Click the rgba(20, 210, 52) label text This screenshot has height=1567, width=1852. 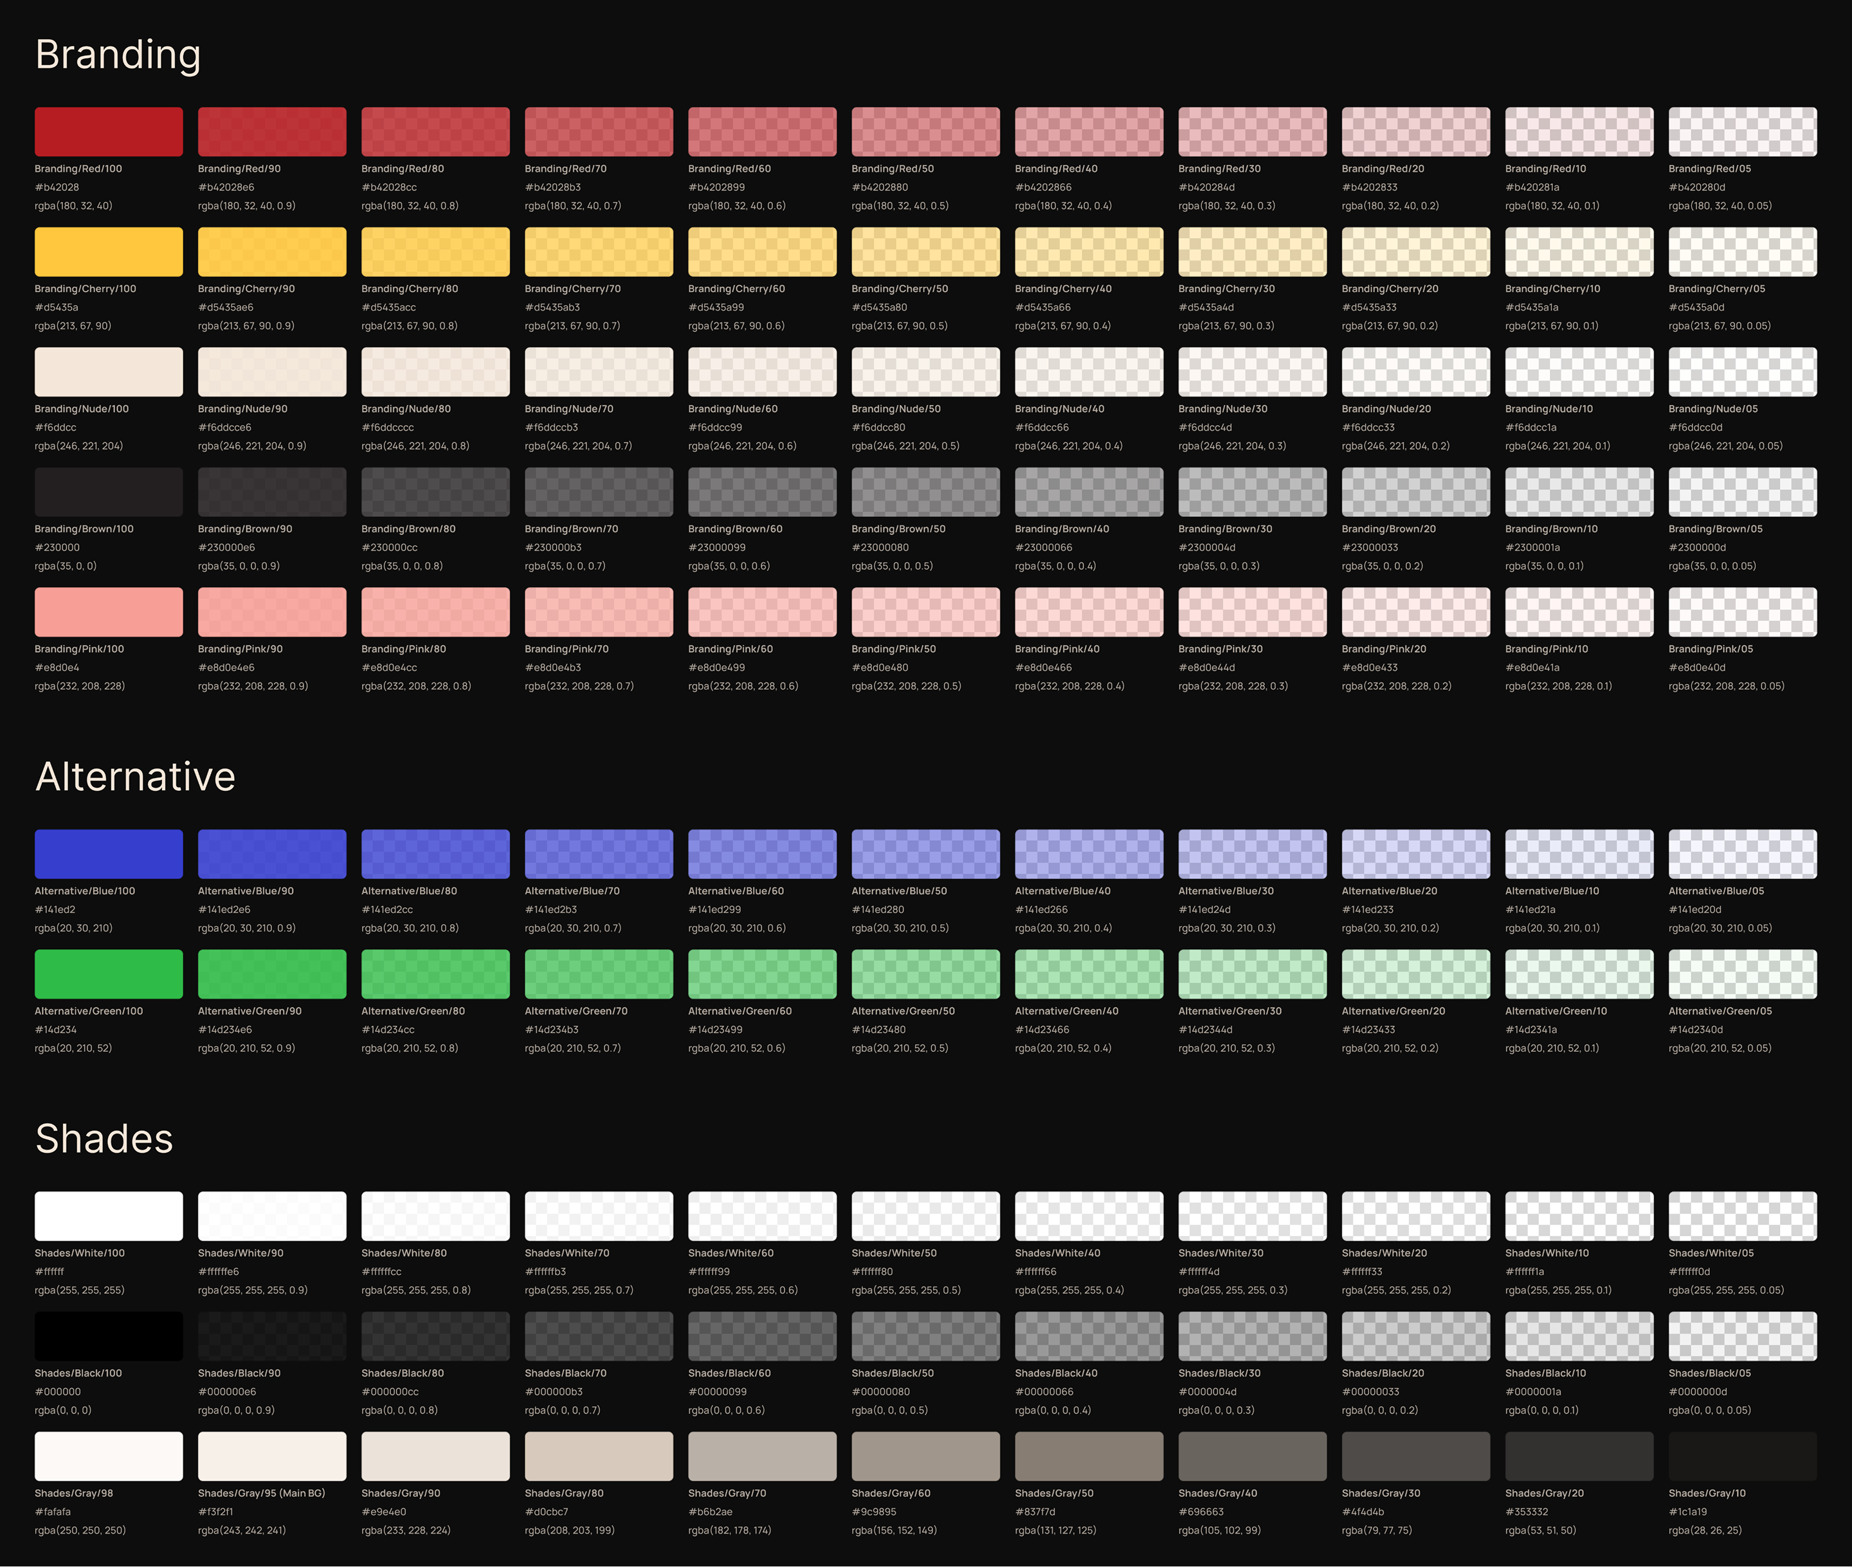[x=73, y=1048]
